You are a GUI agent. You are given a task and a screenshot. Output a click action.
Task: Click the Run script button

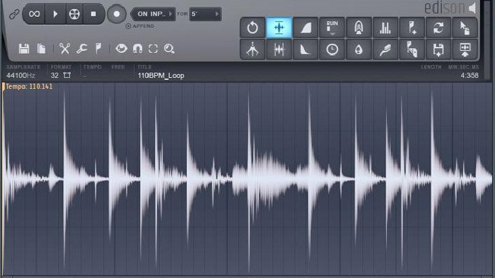(x=332, y=28)
